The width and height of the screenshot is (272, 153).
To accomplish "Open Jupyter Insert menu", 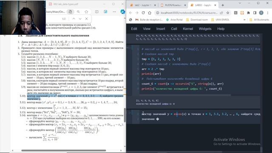I will click(x=161, y=29).
